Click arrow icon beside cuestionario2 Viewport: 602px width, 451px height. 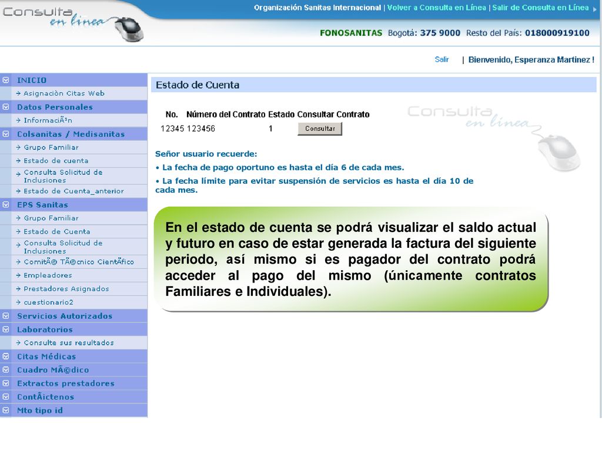click(x=18, y=302)
